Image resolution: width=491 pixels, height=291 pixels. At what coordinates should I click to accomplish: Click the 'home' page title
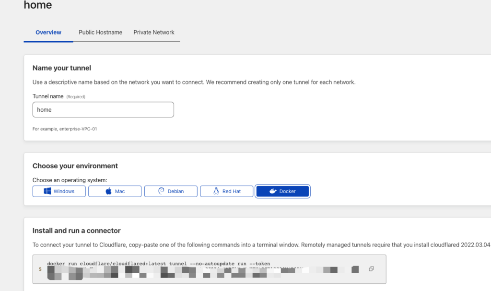(x=38, y=6)
